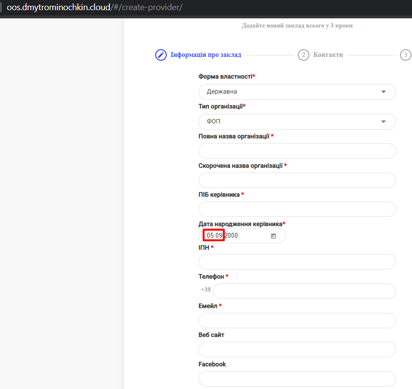Image resolution: width=412 pixels, height=389 pixels.
Task: Click the Форма власності label
Action: pyautogui.click(x=227, y=77)
